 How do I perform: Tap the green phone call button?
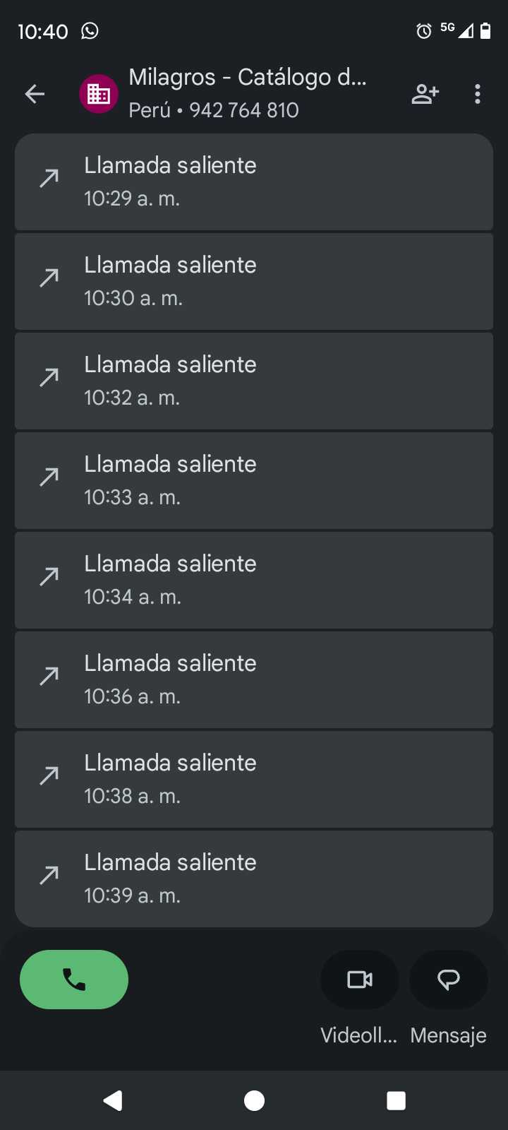pos(74,980)
